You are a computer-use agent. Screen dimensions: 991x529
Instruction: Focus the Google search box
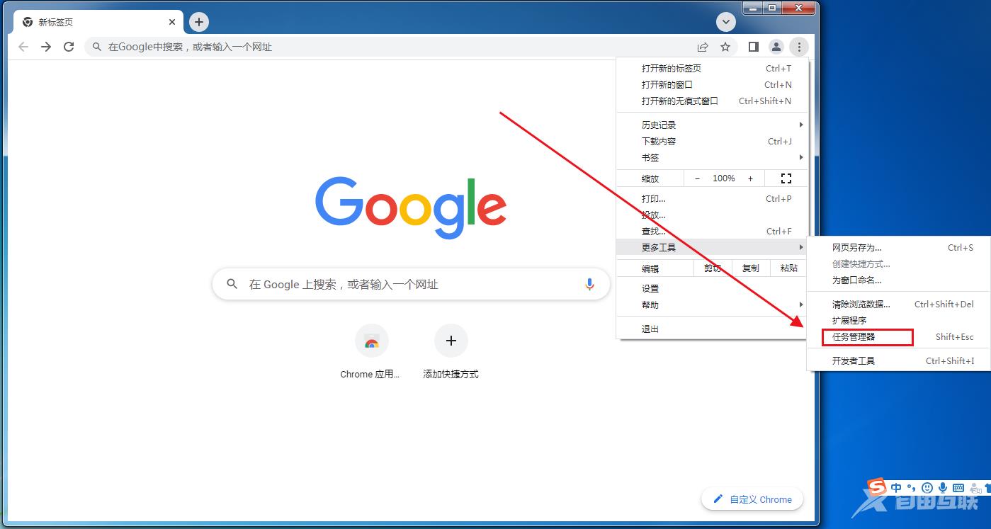pos(411,284)
